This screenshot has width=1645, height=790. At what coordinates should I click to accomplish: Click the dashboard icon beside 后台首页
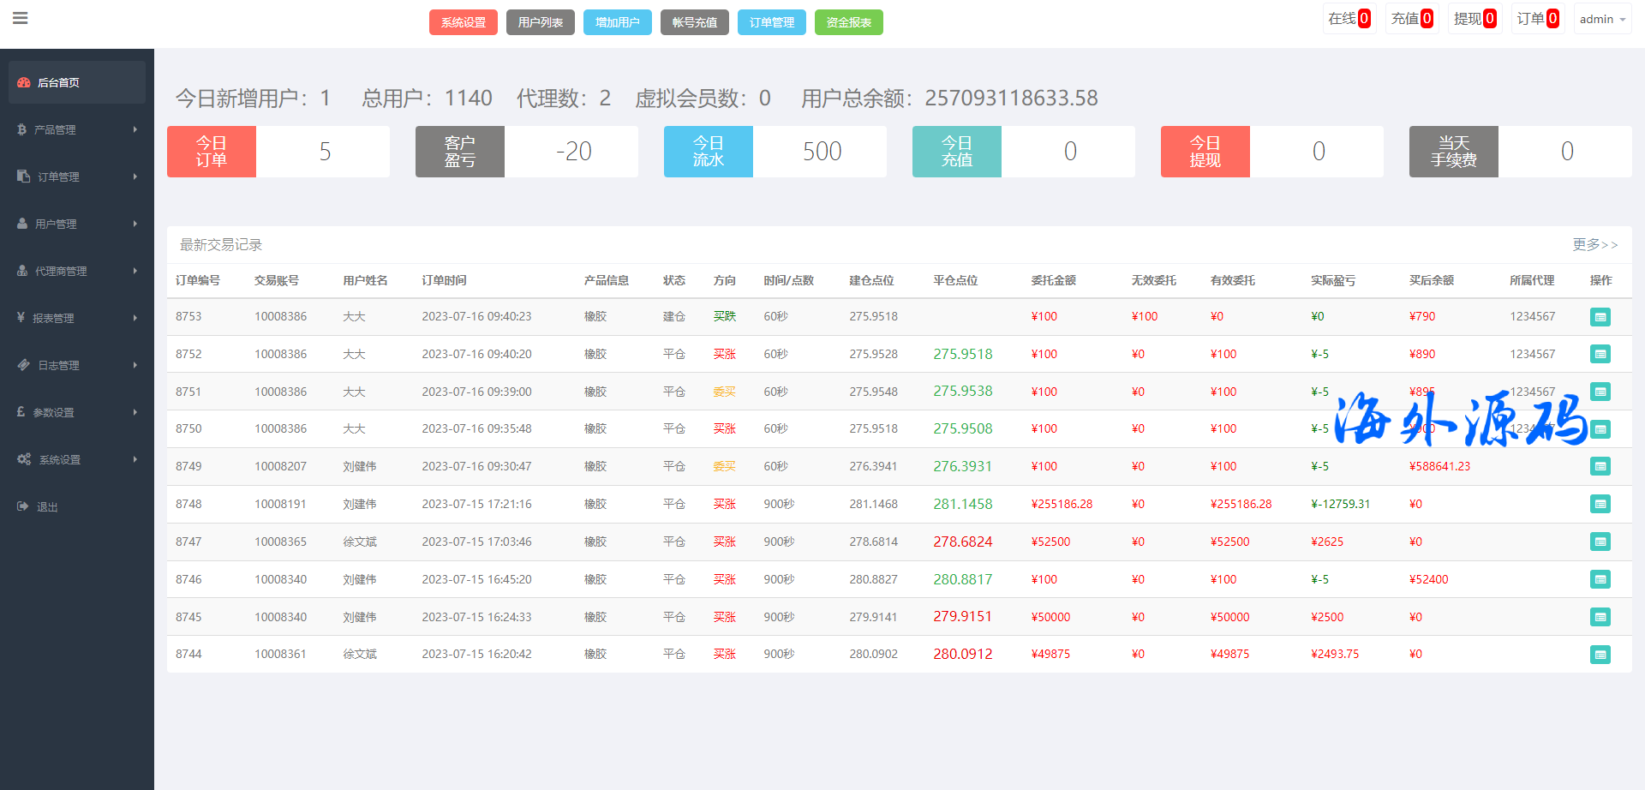coord(24,82)
